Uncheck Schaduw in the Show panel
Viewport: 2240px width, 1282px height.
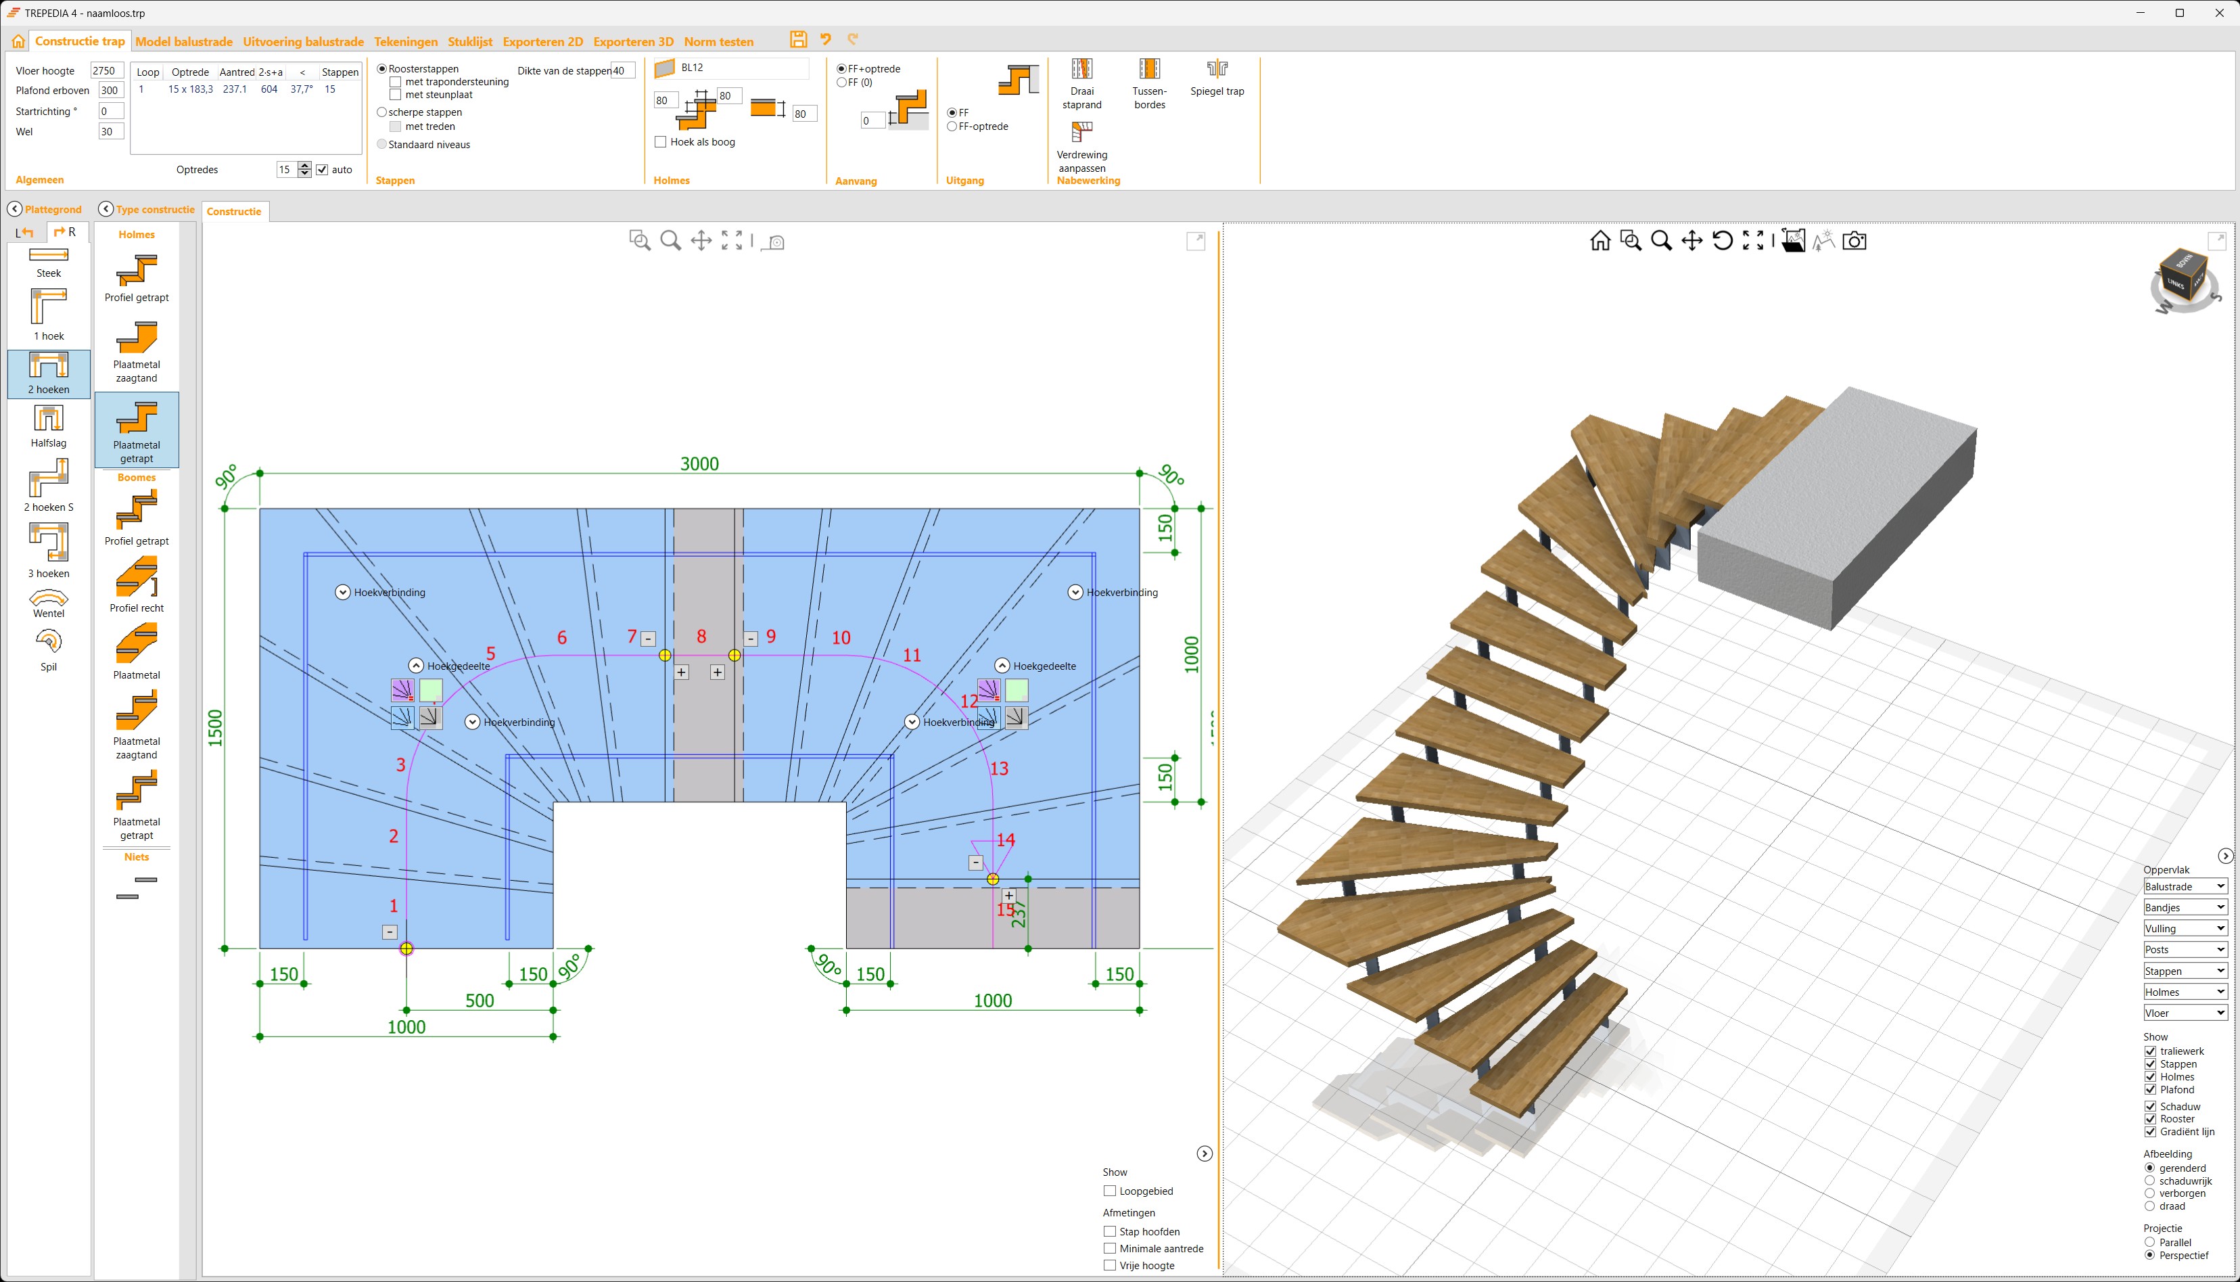click(x=2149, y=1106)
